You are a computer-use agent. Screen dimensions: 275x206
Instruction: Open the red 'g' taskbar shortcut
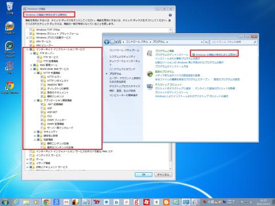[136, 202]
